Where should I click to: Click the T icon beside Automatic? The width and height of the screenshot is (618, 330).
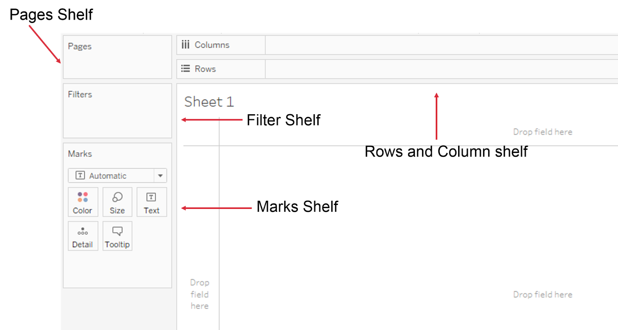pos(80,176)
